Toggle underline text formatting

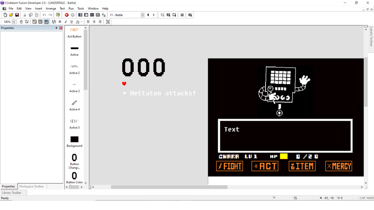coord(71,22)
